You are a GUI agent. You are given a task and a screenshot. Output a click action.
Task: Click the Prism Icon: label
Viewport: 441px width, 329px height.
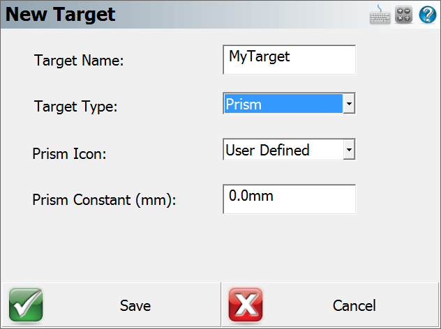69,153
